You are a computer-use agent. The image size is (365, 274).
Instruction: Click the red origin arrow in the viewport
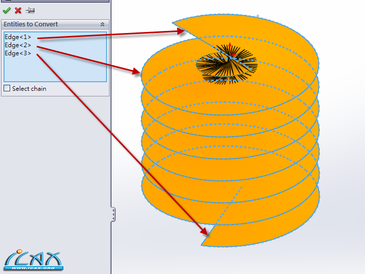230,49
